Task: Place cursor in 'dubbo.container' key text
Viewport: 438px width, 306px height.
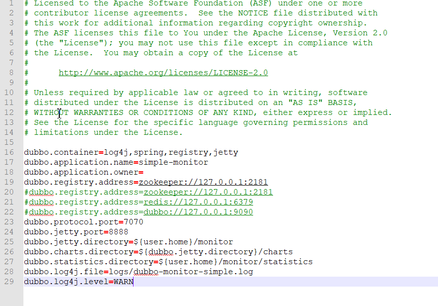Action: (x=61, y=152)
